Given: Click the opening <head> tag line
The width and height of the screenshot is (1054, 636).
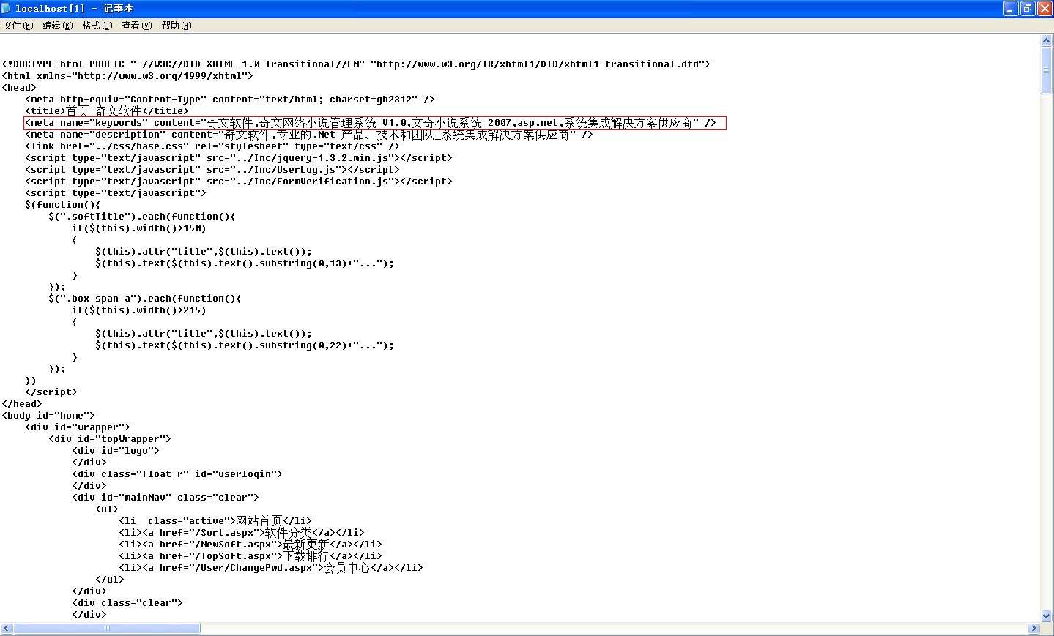Looking at the screenshot, I should point(19,88).
